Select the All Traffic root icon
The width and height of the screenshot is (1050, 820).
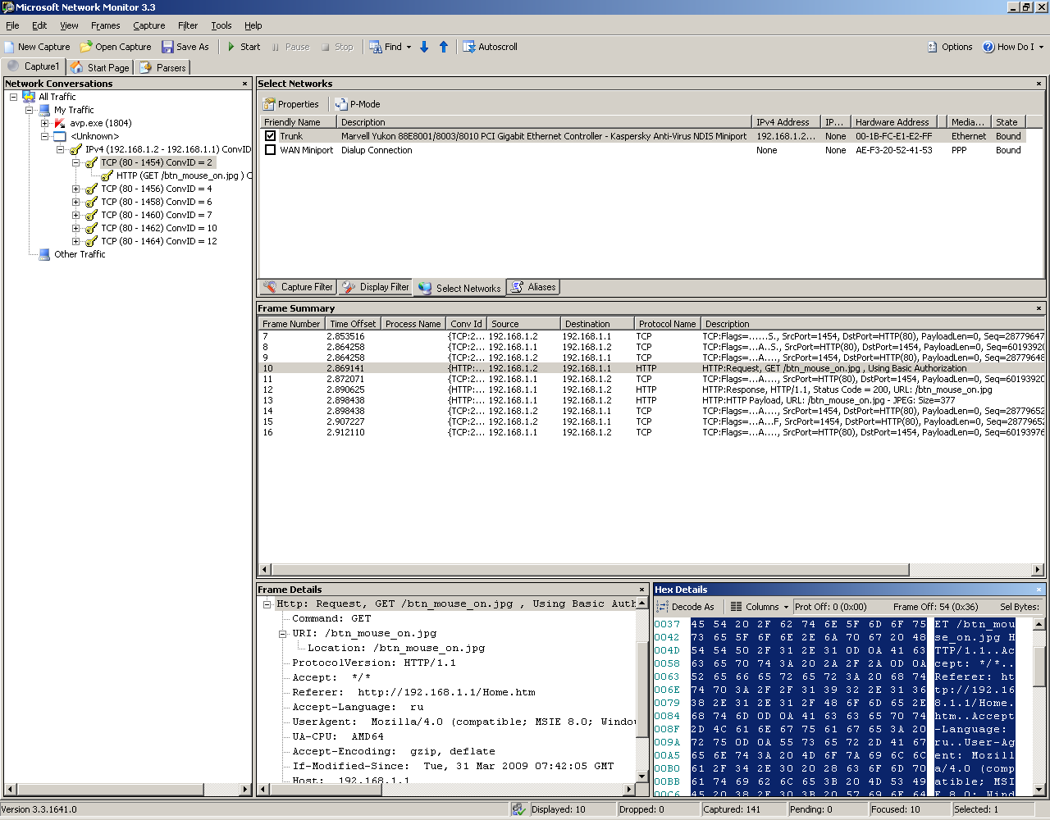(x=30, y=97)
